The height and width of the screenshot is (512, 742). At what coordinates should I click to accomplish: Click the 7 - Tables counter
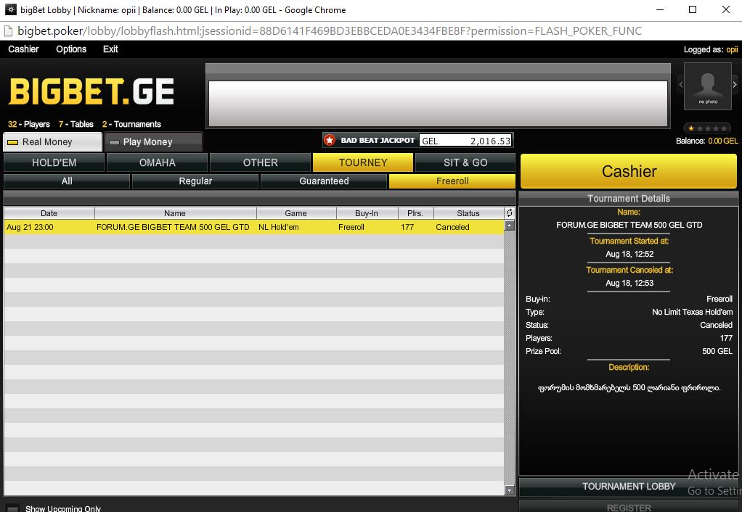[x=76, y=124]
